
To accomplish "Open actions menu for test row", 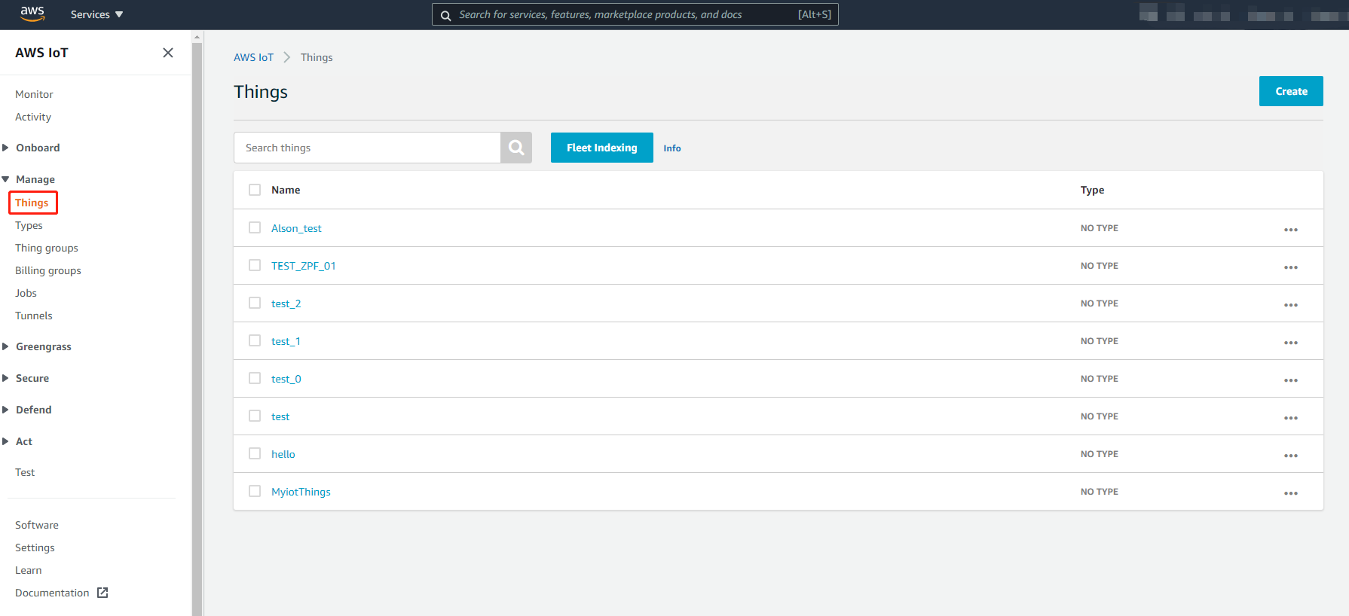I will point(1291,418).
